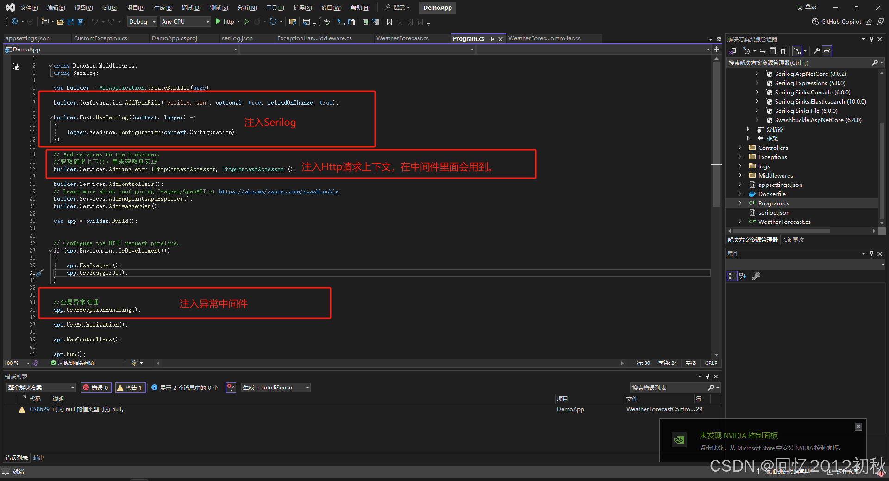Click the Solution Explorer horizontal scrollbar

coord(782,231)
